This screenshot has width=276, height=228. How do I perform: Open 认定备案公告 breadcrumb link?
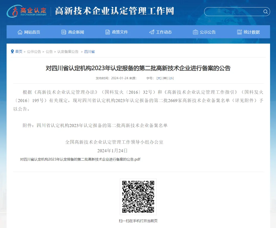point(68,52)
